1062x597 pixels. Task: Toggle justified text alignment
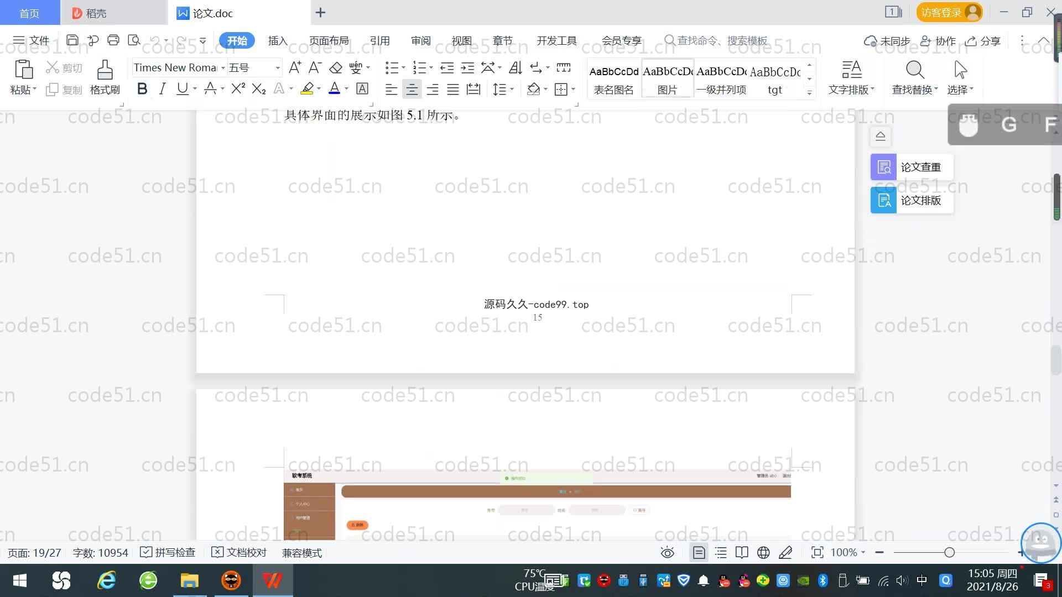pos(453,89)
